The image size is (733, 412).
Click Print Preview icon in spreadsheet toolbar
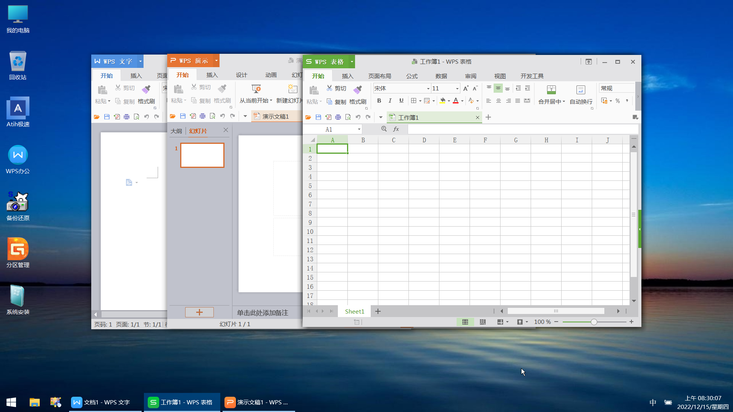[348, 117]
